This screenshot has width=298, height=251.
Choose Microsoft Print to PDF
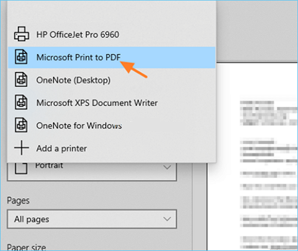tap(111, 58)
